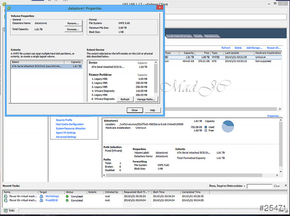The image size is (290, 216).
Task: Click the datastore capacity pie chart
Action: [x=229, y=126]
